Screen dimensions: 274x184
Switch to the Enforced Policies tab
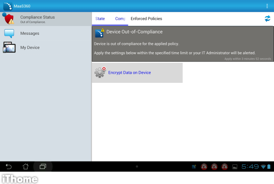[x=146, y=19]
